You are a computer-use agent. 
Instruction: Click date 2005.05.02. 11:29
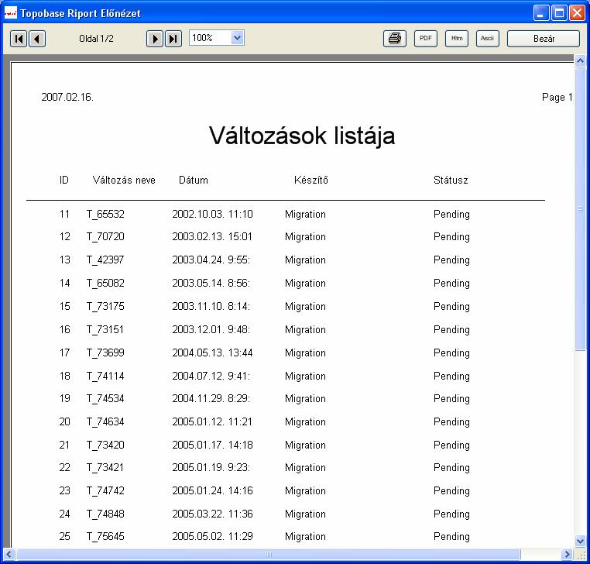pyautogui.click(x=213, y=536)
